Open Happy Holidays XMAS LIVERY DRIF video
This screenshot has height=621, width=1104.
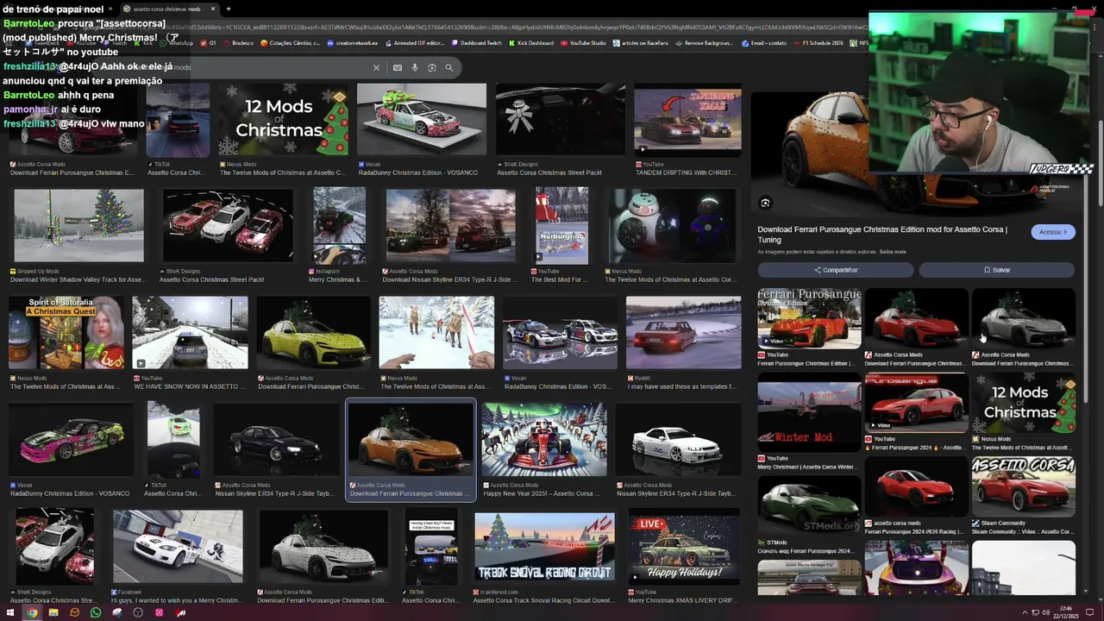[x=683, y=547]
